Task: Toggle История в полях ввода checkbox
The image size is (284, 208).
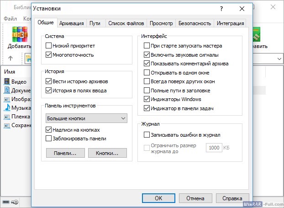Action: pos(48,91)
